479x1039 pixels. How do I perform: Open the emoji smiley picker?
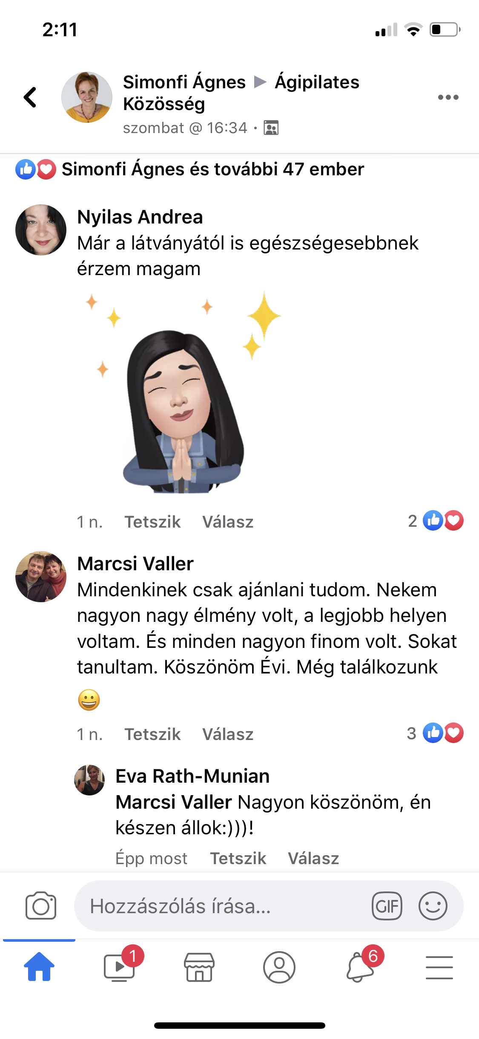pos(433,906)
